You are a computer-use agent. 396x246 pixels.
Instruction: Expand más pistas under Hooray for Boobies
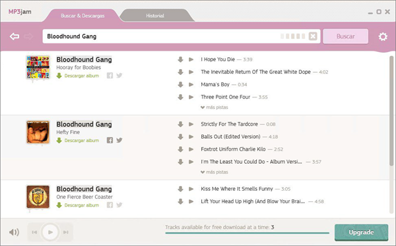[214, 107]
